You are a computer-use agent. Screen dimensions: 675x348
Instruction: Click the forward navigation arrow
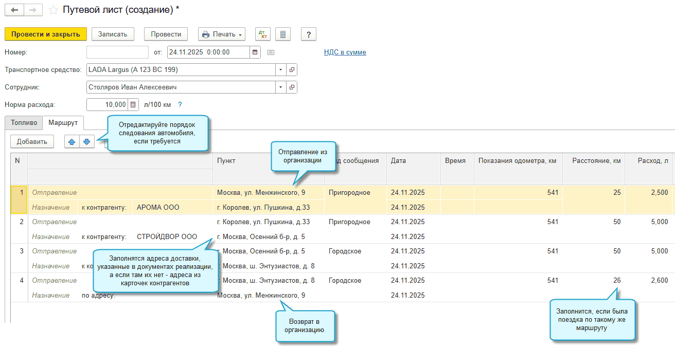33,10
